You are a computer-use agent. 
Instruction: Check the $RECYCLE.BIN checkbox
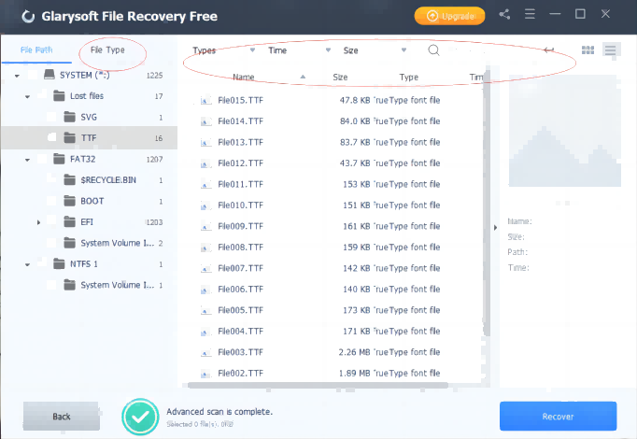point(51,180)
